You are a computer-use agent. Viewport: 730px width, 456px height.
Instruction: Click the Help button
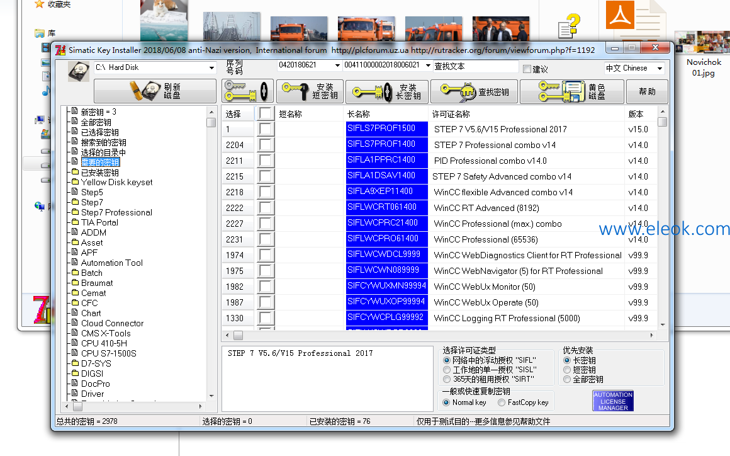coord(647,91)
